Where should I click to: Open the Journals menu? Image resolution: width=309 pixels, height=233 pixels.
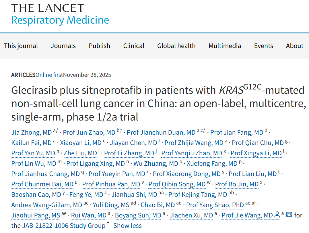(63, 46)
